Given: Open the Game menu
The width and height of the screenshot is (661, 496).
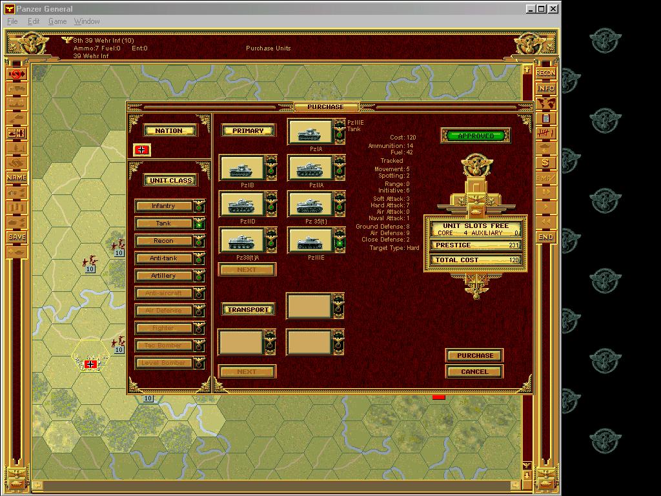Looking at the screenshot, I should (57, 21).
